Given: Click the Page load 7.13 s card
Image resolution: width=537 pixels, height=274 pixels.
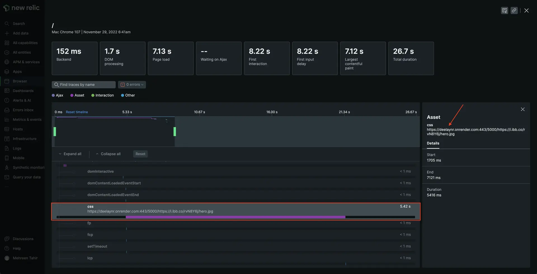Looking at the screenshot, I should (171, 58).
